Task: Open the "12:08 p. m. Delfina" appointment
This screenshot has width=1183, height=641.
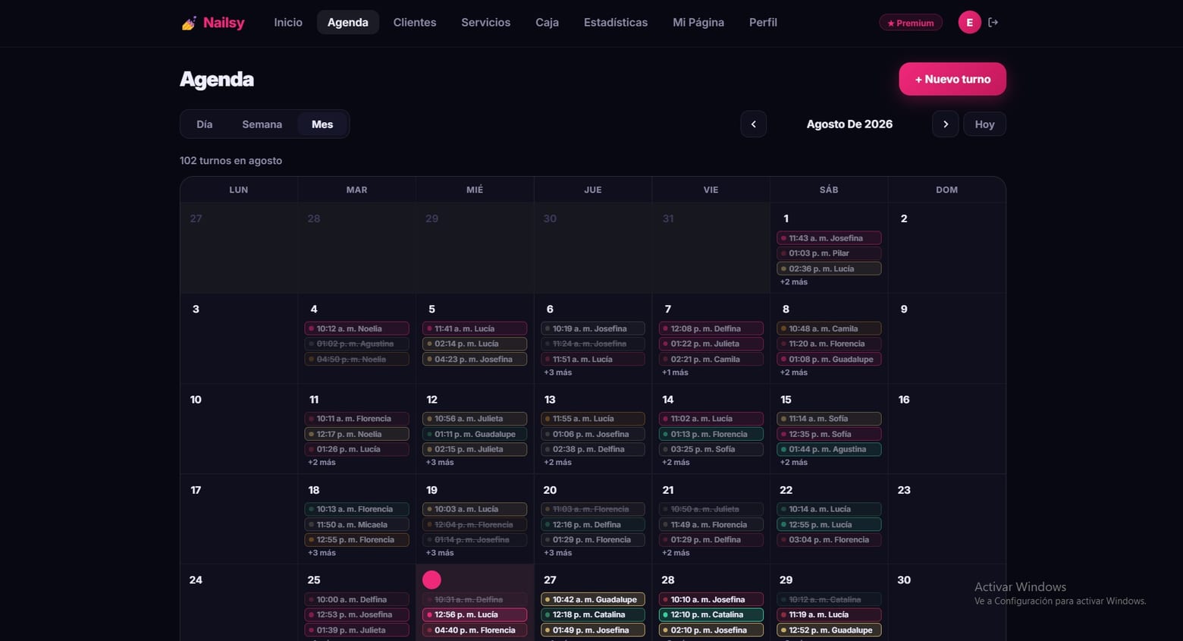Action: point(711,328)
